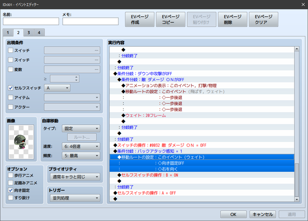The width and height of the screenshot is (308, 221).
Task: Select the アニメーションの表示 command line
Action: [x=202, y=86]
